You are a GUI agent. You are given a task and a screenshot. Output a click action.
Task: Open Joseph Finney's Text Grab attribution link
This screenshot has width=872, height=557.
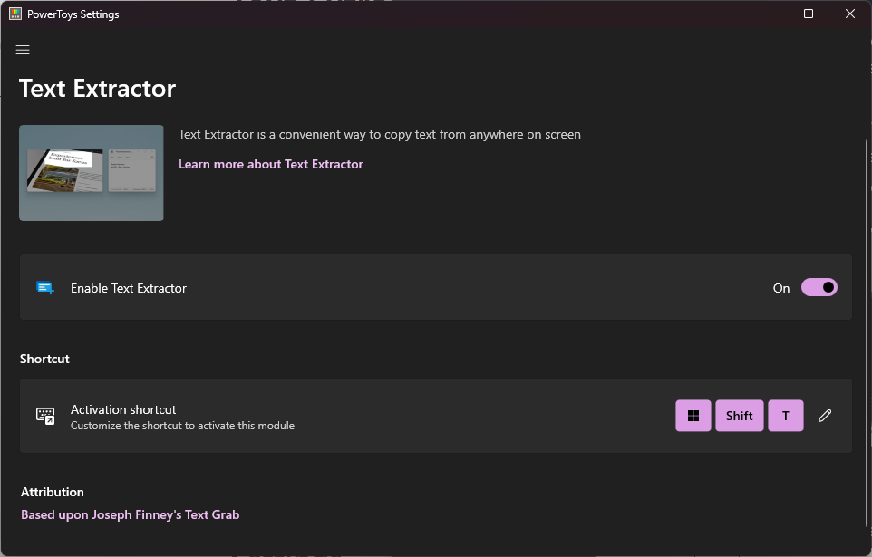131,514
